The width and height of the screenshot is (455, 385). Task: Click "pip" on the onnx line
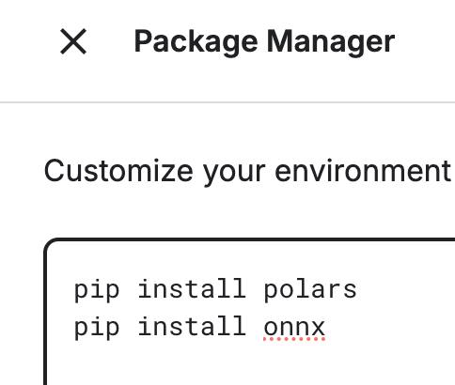(x=97, y=328)
